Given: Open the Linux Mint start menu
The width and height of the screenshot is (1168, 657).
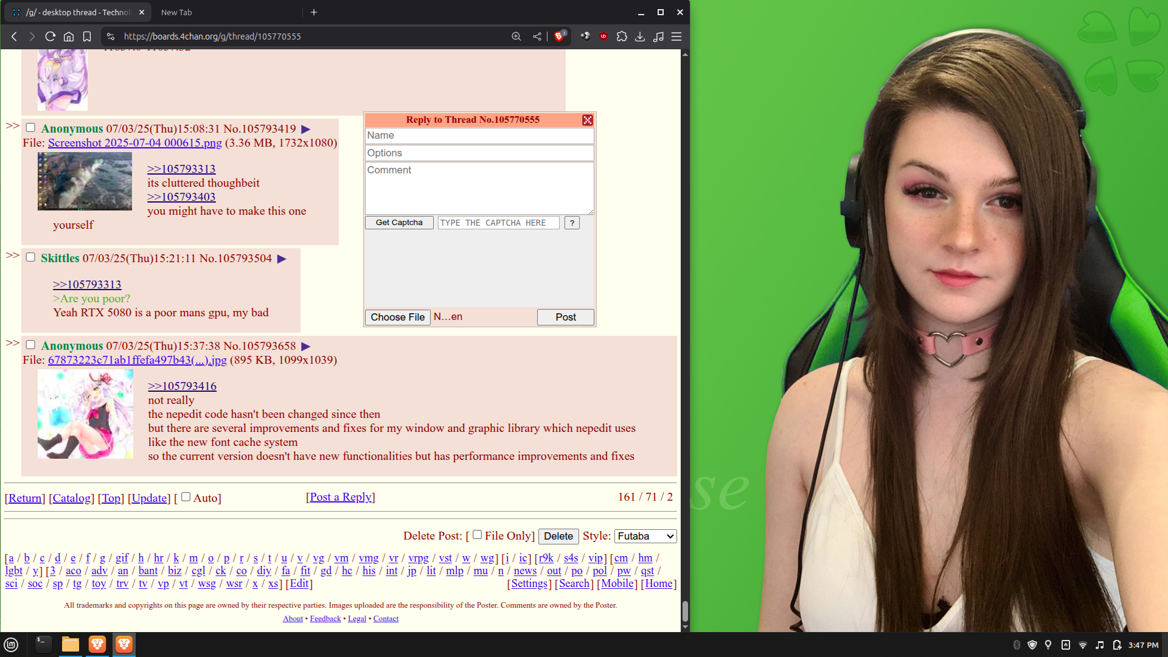Looking at the screenshot, I should [x=11, y=645].
